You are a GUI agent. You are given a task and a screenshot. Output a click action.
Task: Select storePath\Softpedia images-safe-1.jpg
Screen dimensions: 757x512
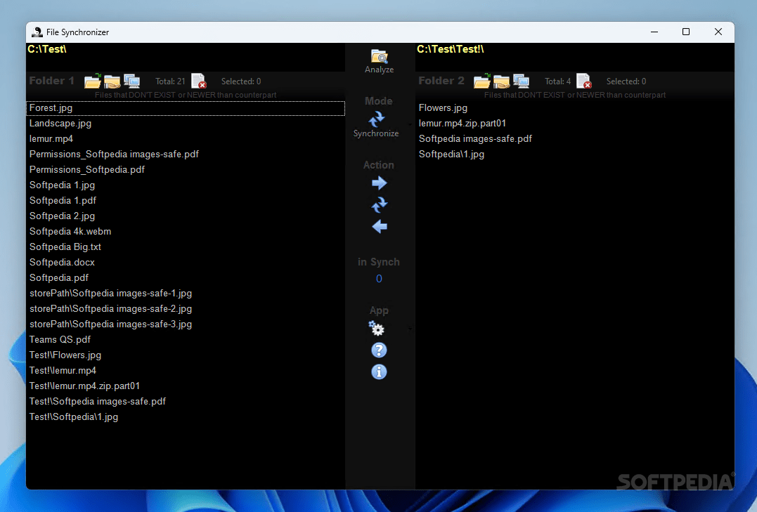[x=186, y=294]
